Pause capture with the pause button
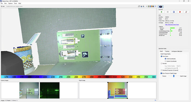The width and height of the screenshot is (191, 102). [168, 12]
